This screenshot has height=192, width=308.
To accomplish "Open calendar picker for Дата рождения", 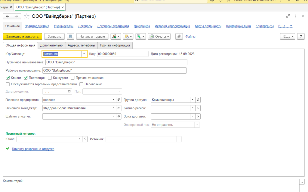I will tap(69, 91).
